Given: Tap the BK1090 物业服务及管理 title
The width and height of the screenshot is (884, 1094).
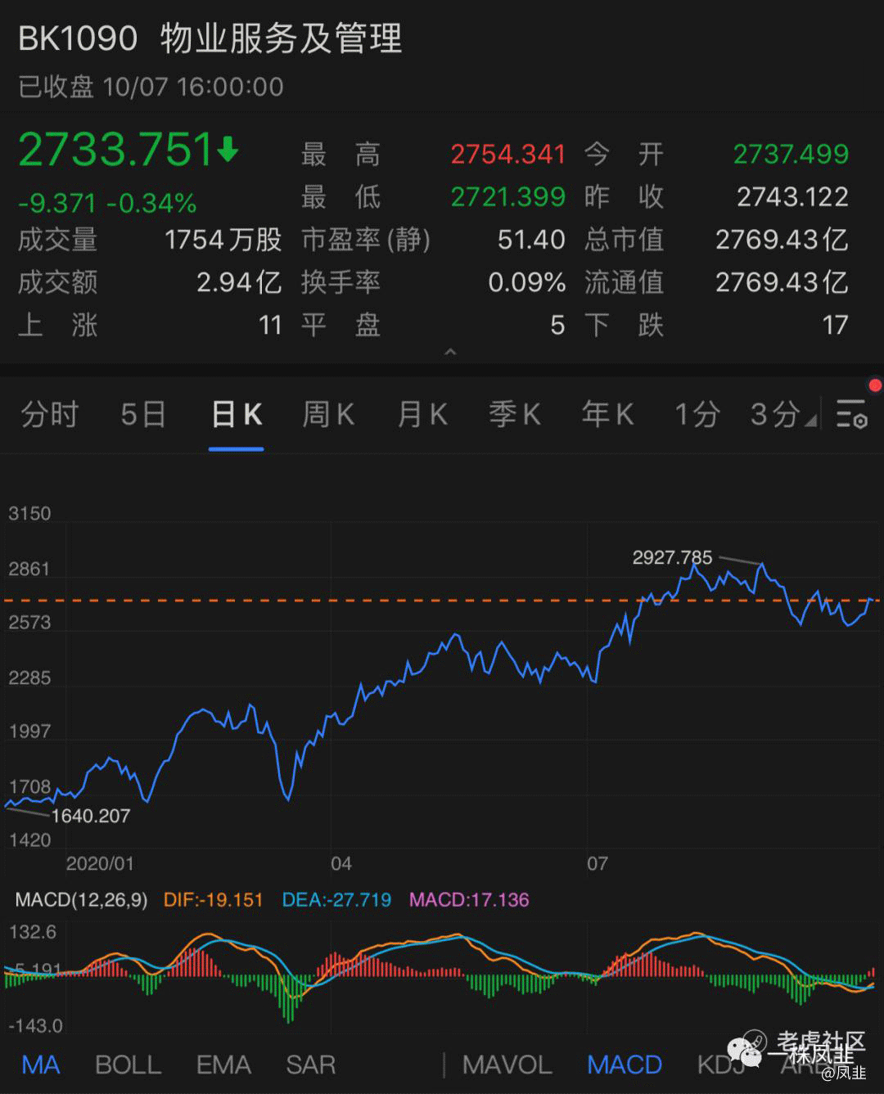Looking at the screenshot, I should (x=210, y=38).
